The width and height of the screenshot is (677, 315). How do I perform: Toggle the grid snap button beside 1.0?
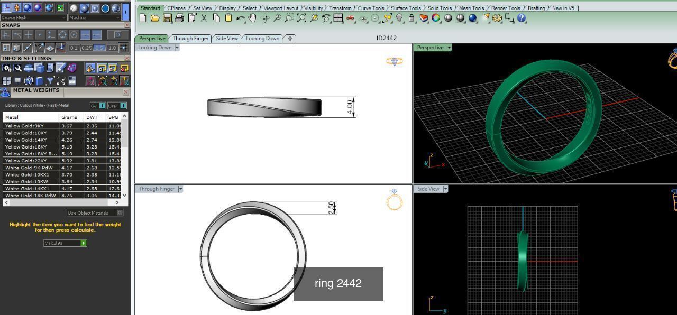click(x=124, y=48)
